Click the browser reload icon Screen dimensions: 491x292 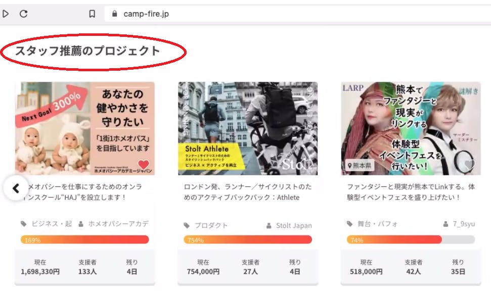(x=23, y=14)
